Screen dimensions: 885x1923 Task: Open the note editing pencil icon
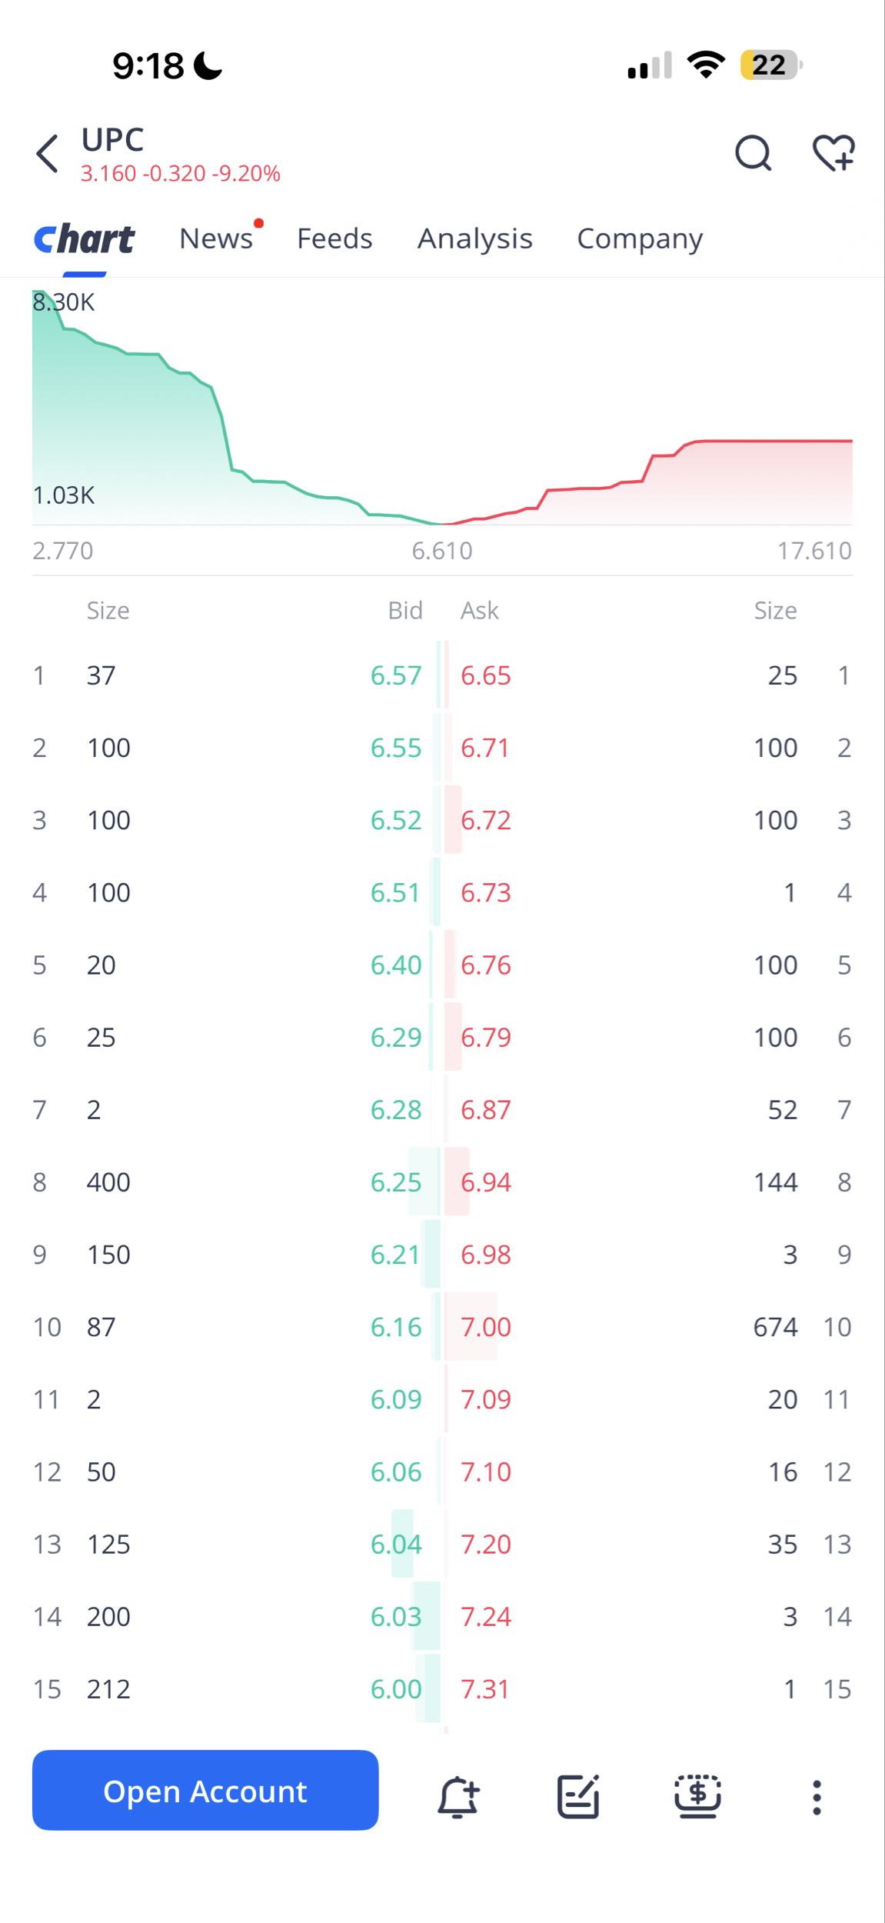tap(578, 1797)
